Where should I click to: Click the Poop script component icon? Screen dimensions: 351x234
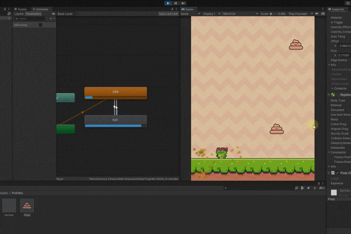[333, 173]
